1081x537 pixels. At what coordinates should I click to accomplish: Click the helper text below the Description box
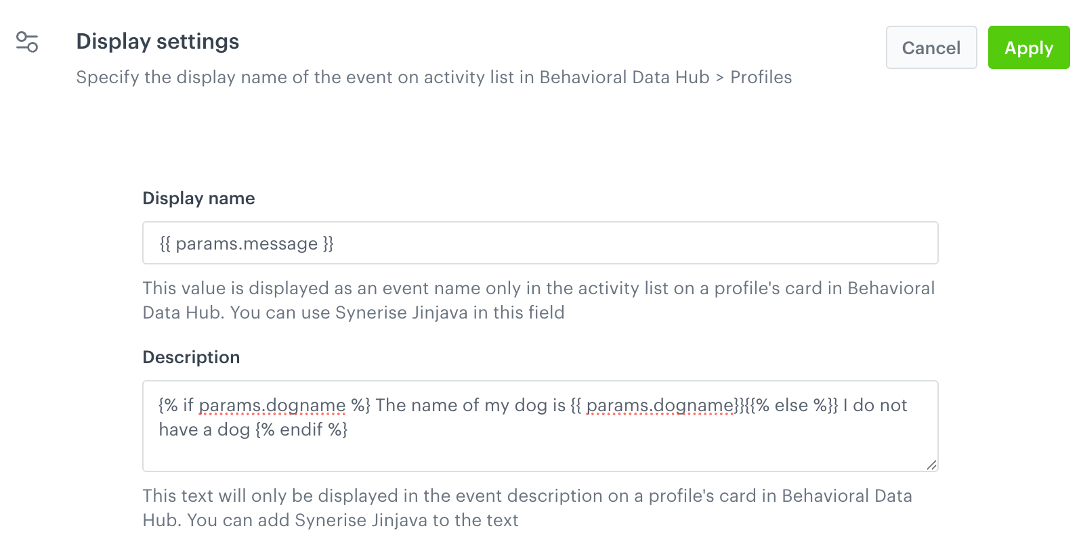527,507
